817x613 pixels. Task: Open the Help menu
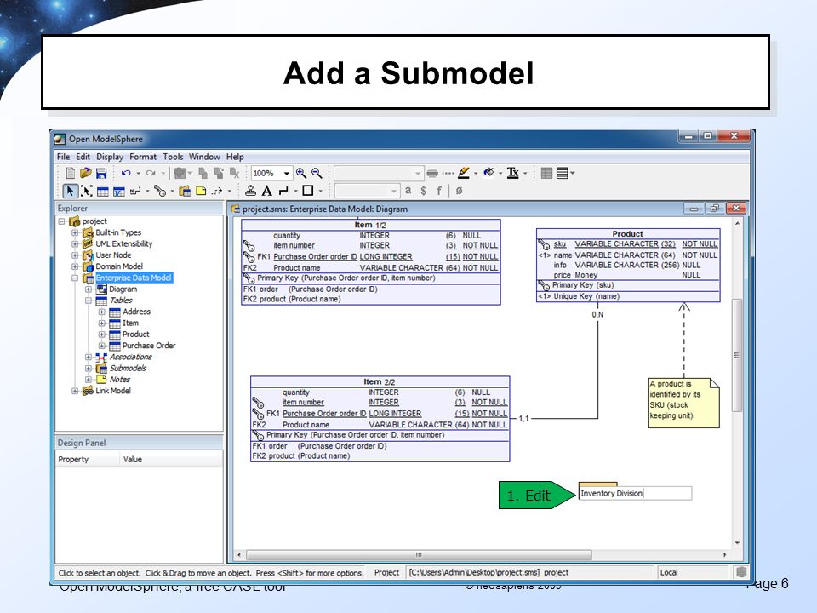pos(235,157)
